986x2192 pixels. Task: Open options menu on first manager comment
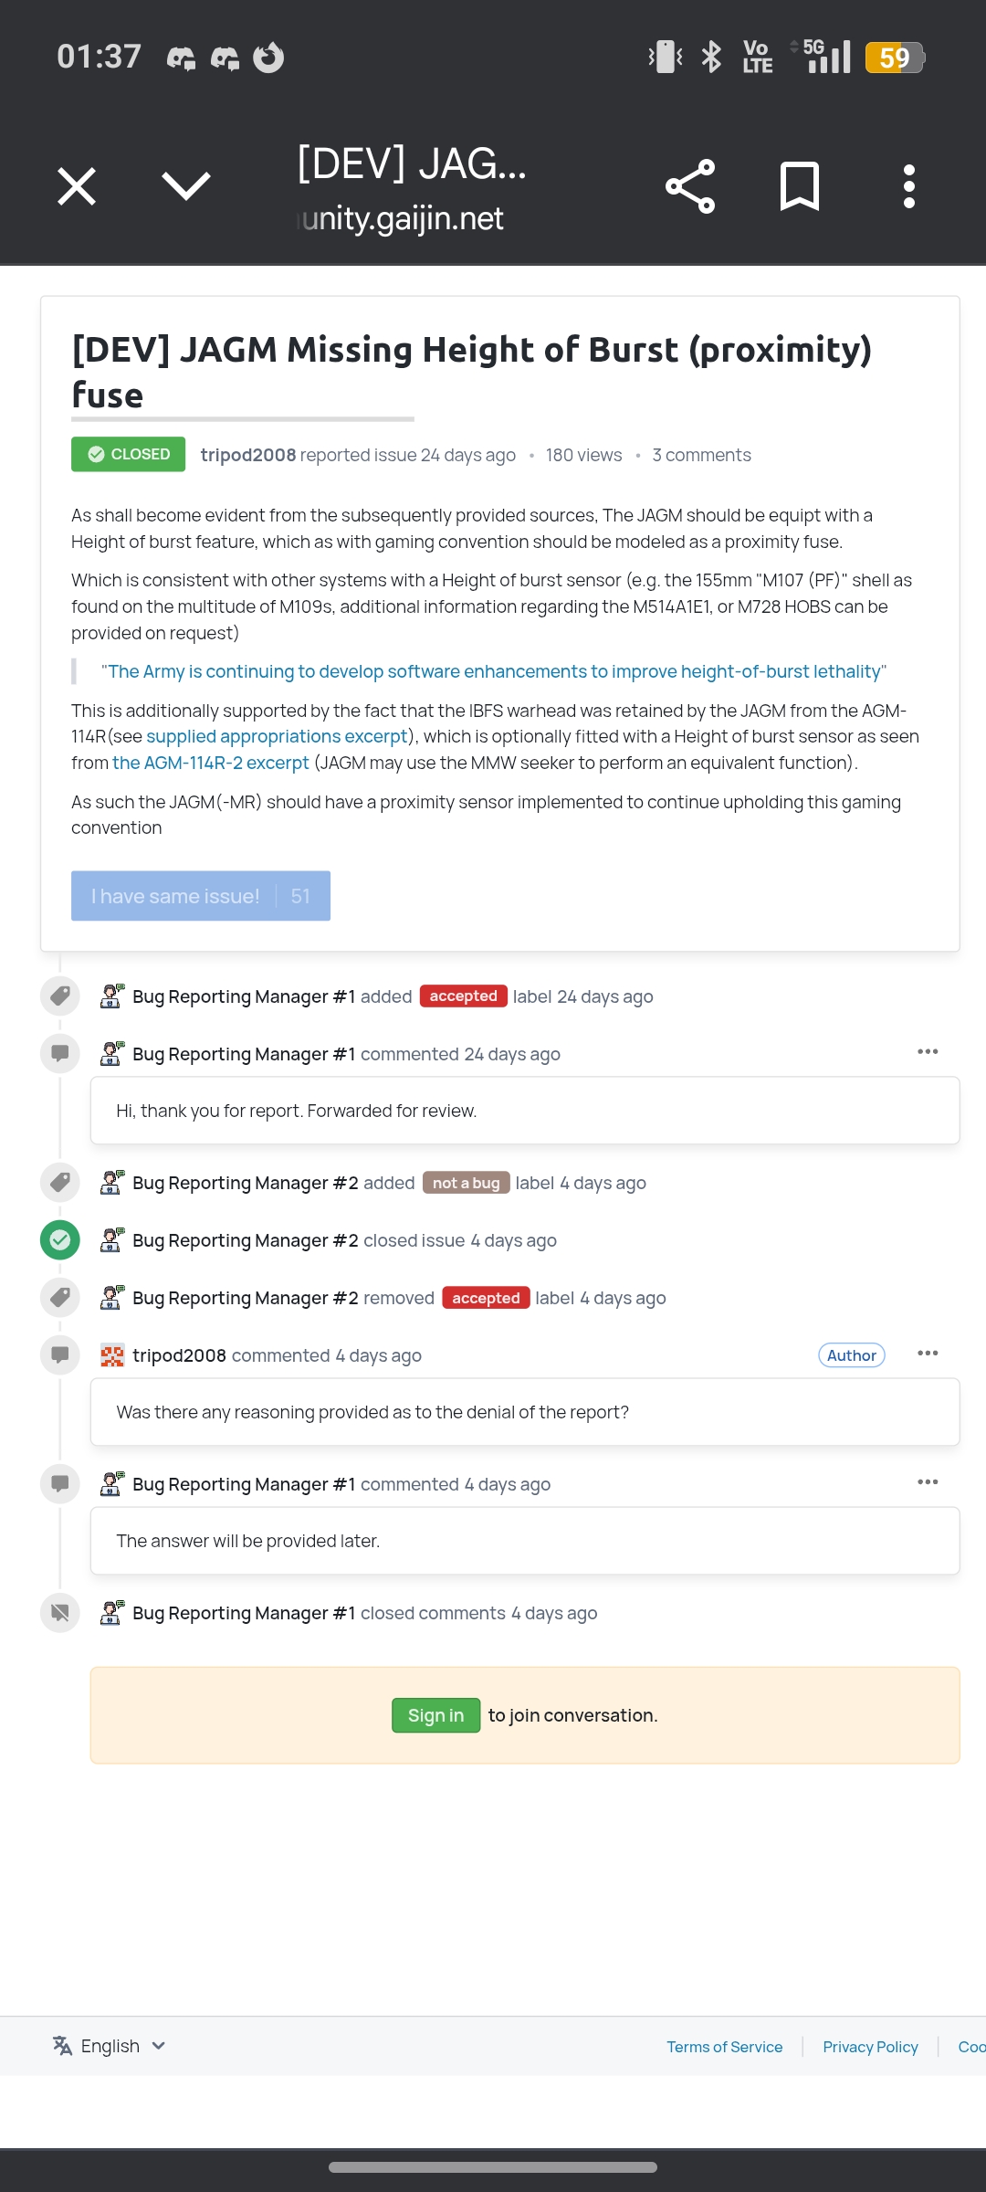928,1052
